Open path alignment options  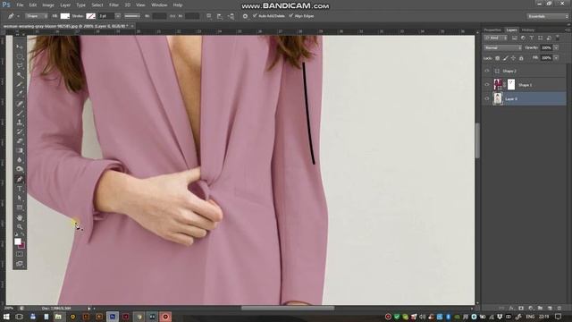pos(220,16)
